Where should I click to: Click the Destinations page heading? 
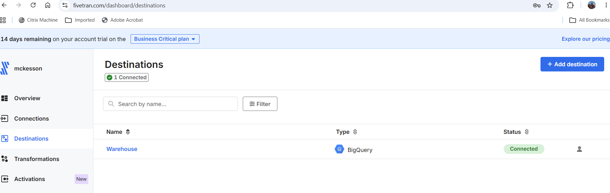click(134, 65)
